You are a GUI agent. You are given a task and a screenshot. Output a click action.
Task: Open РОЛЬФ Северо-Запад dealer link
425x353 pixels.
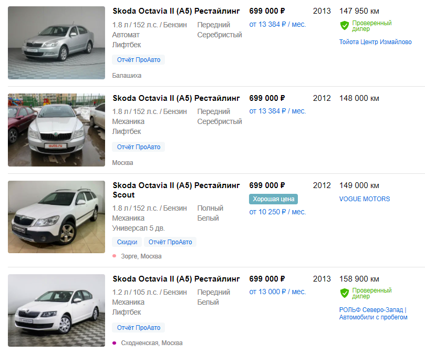(x=373, y=314)
